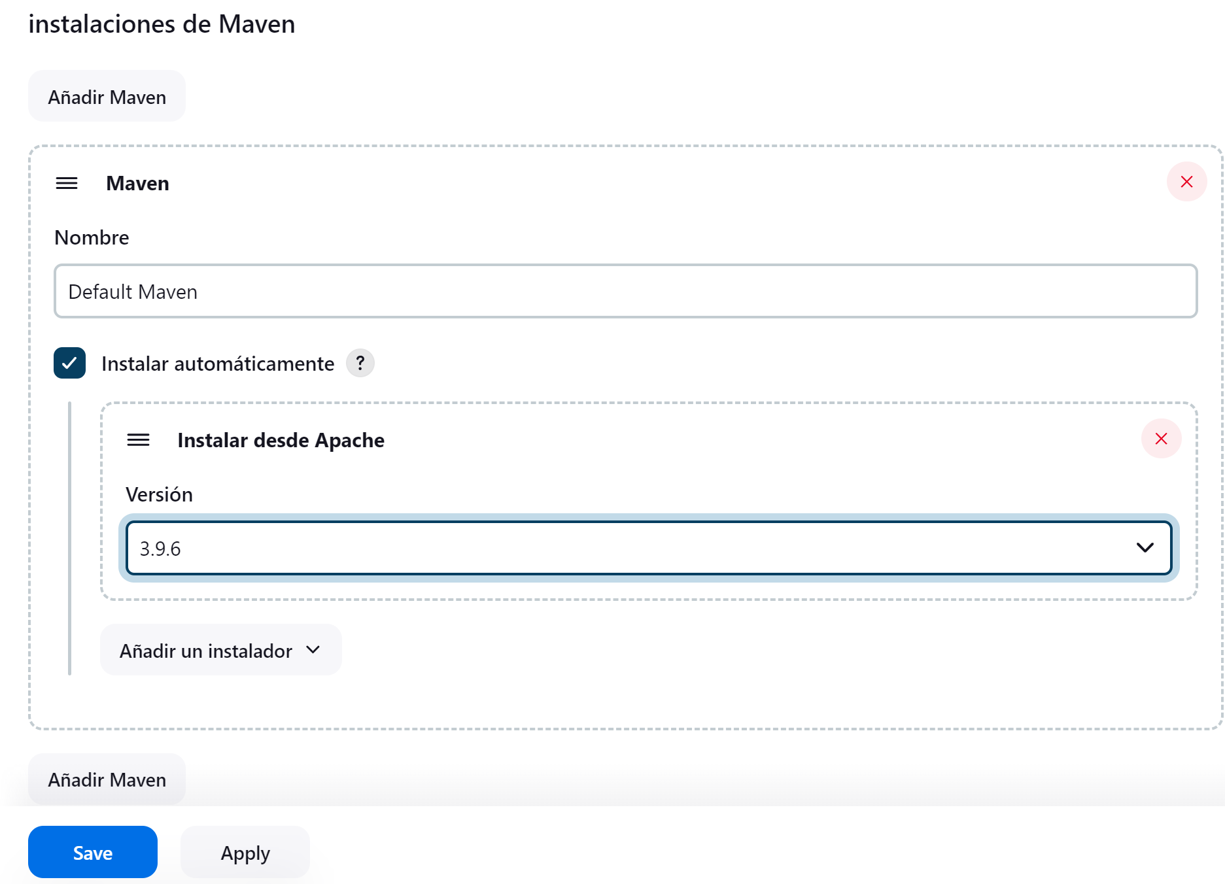Open the instalaciones de Maven section heading

162,24
